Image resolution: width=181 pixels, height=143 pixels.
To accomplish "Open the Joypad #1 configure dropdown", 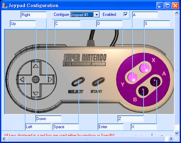I will pyautogui.click(x=85, y=15).
